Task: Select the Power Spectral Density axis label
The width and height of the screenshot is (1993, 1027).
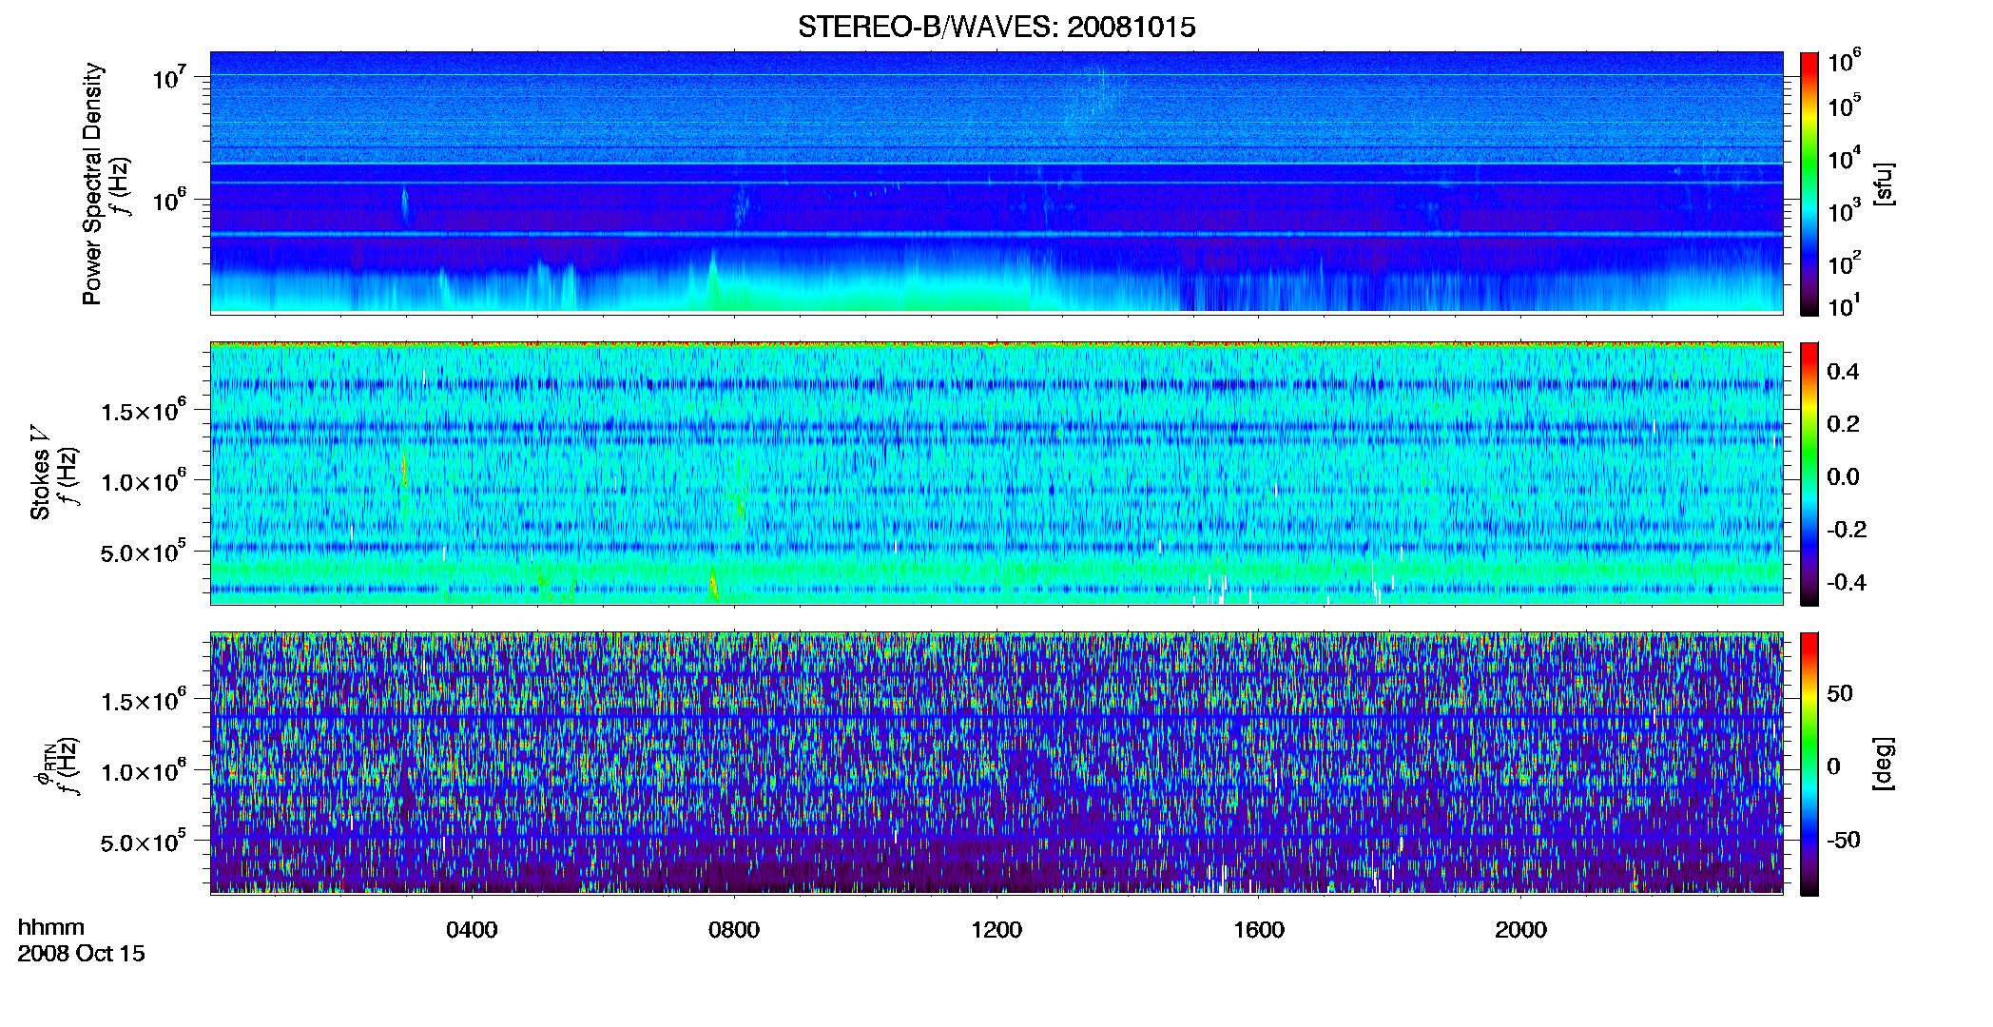Action: (92, 184)
